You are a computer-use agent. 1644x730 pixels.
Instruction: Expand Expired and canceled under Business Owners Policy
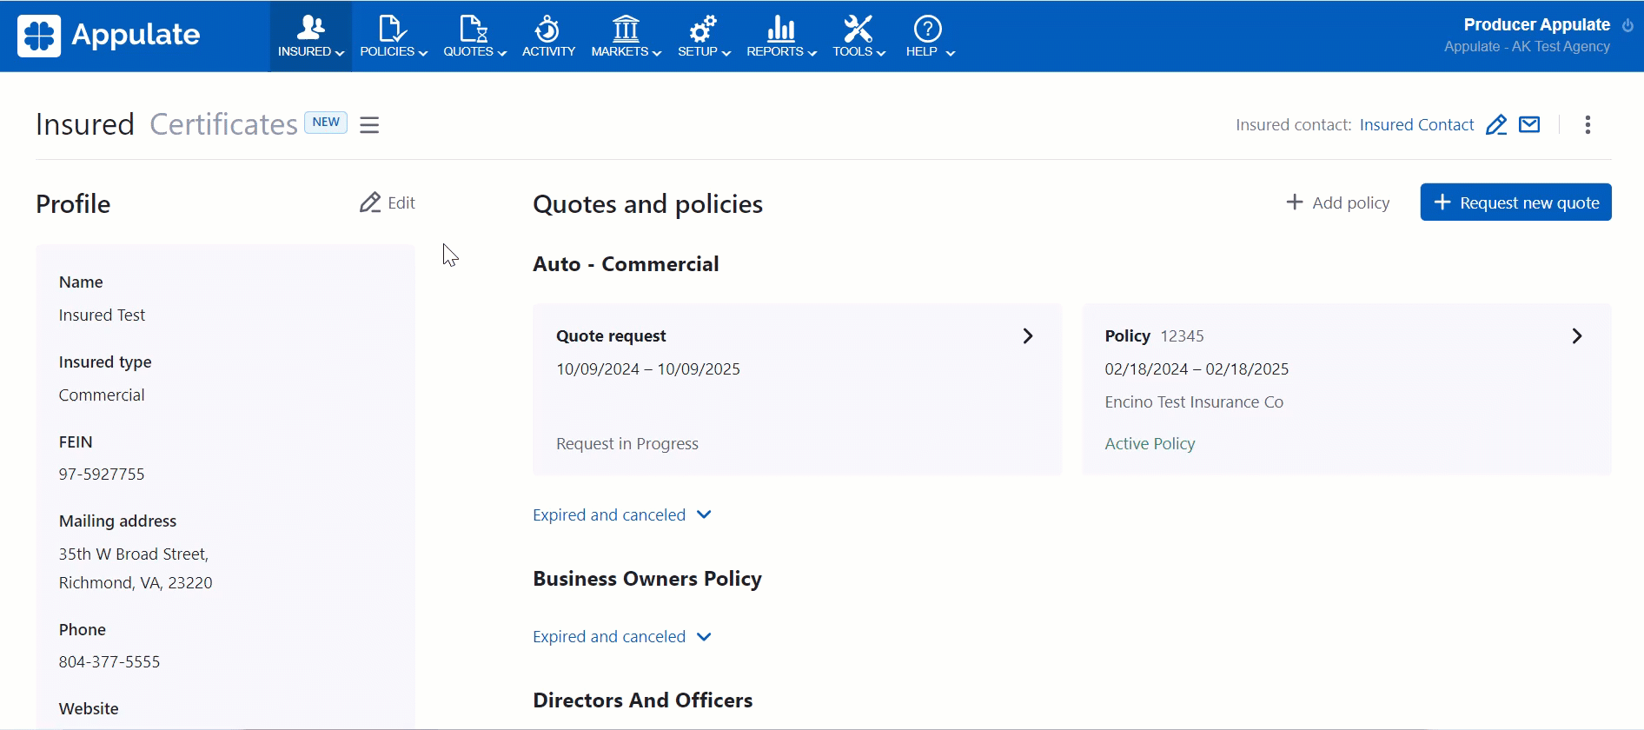[x=622, y=636]
